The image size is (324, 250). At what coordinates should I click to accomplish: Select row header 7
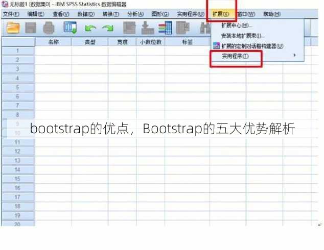(x=18, y=106)
